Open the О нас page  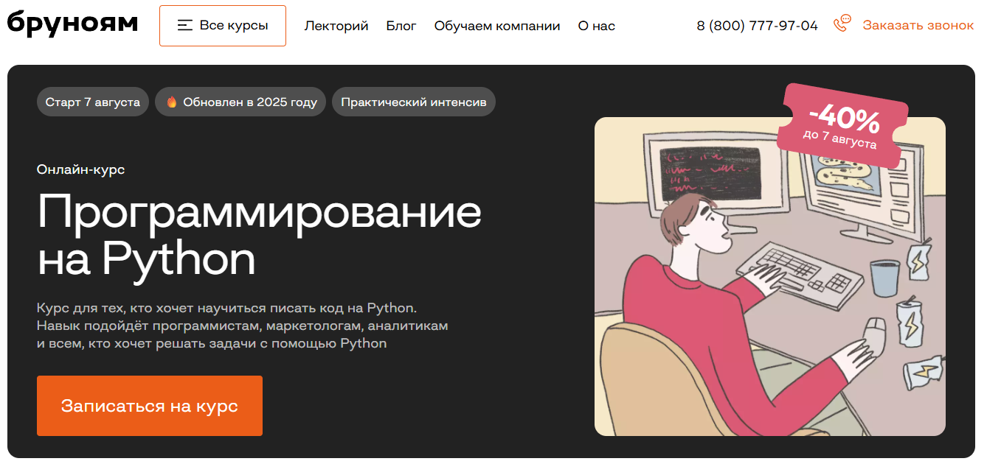[596, 26]
